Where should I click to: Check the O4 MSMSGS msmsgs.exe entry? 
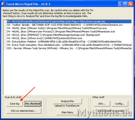[x=5, y=35]
